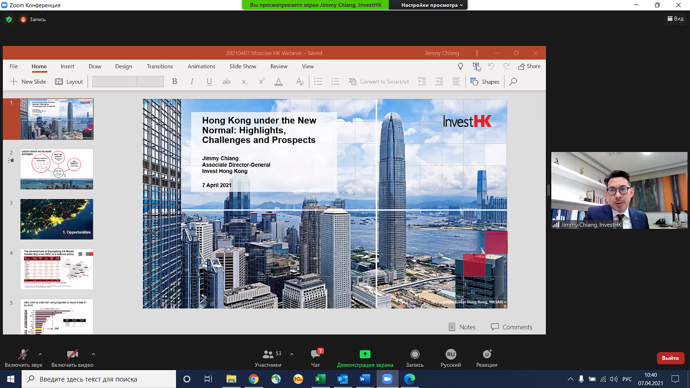Open the File menu
Viewport: 690px width, 388px height.
(x=14, y=66)
